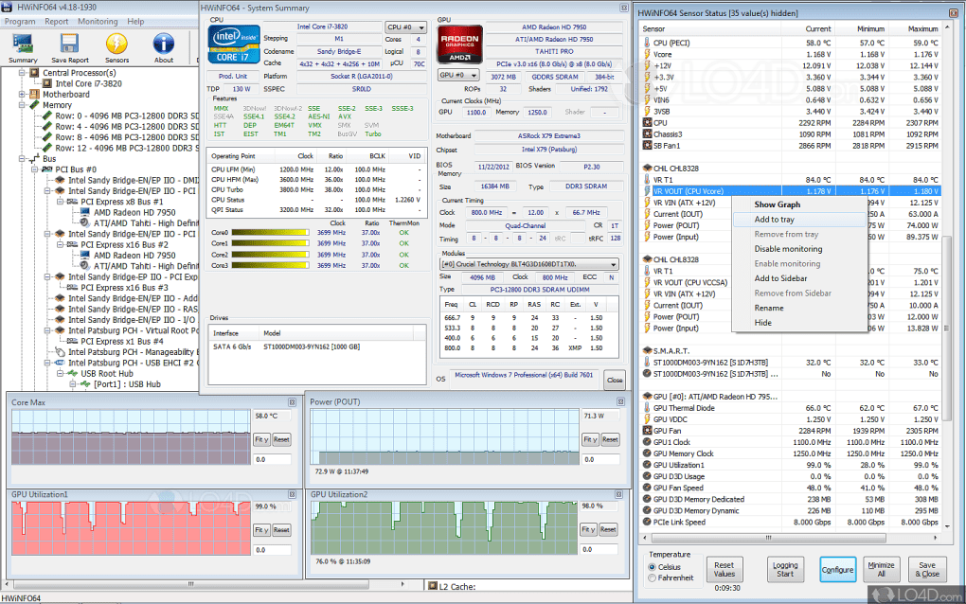The height and width of the screenshot is (604, 966).
Task: Click the Central Processor(s) chip icon
Action: 35,73
